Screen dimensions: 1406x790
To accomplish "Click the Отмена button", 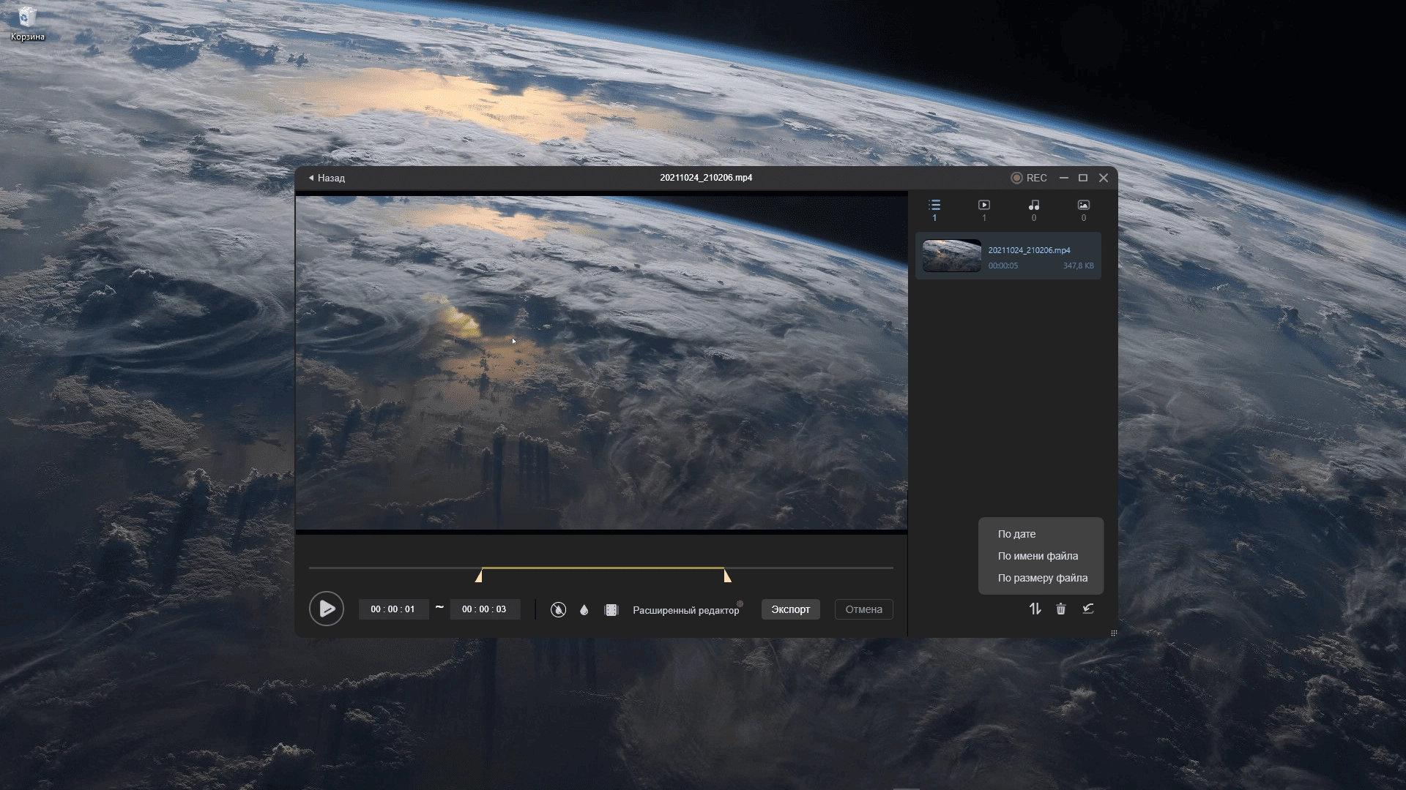I will 864,609.
